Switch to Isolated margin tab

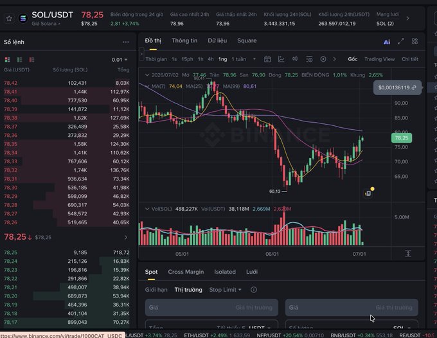click(x=225, y=272)
